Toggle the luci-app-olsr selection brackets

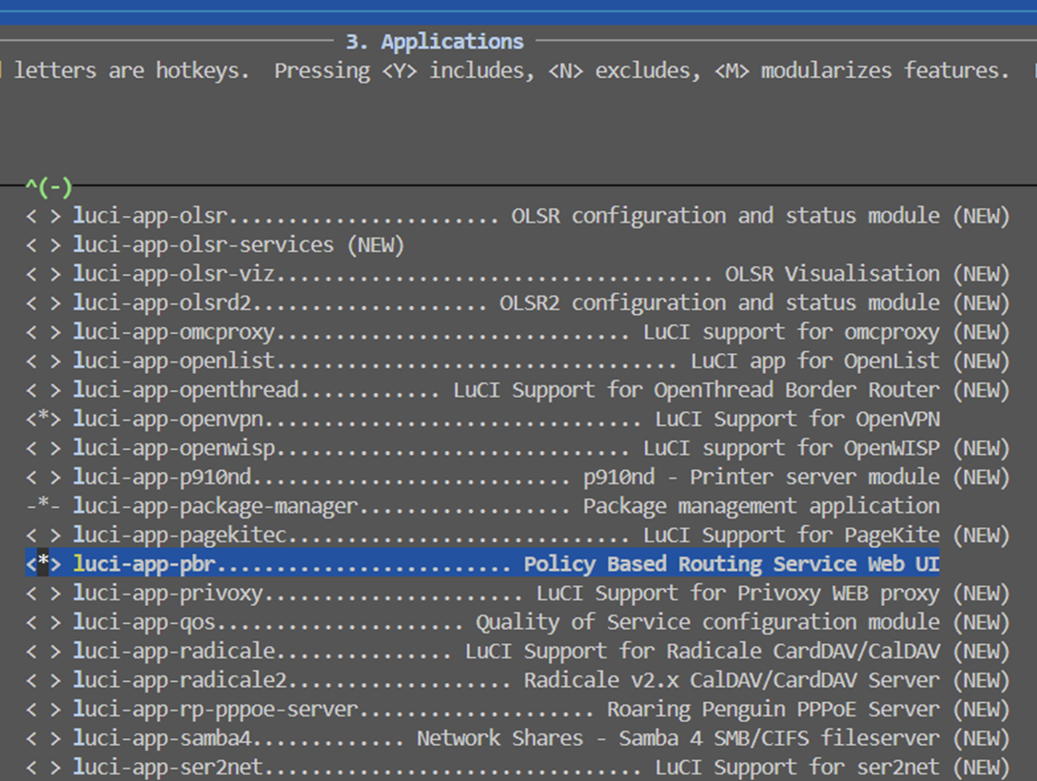44,216
